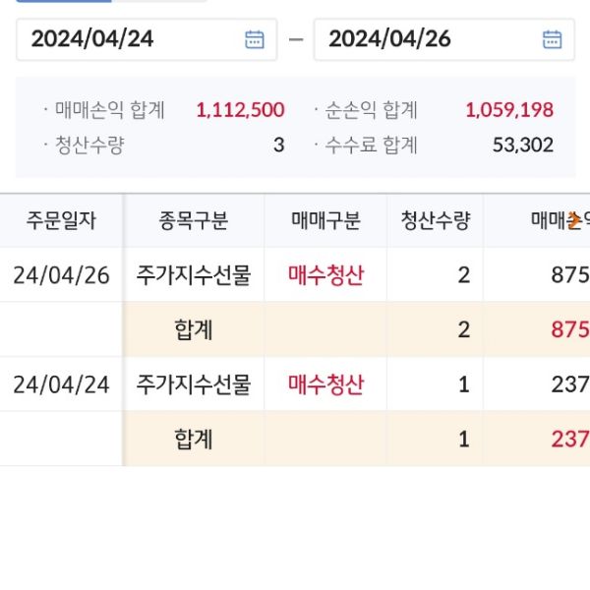Screen dimensions: 590x590
Task: Click 매수청산 in the 24/04/24 row
Action: pos(326,384)
